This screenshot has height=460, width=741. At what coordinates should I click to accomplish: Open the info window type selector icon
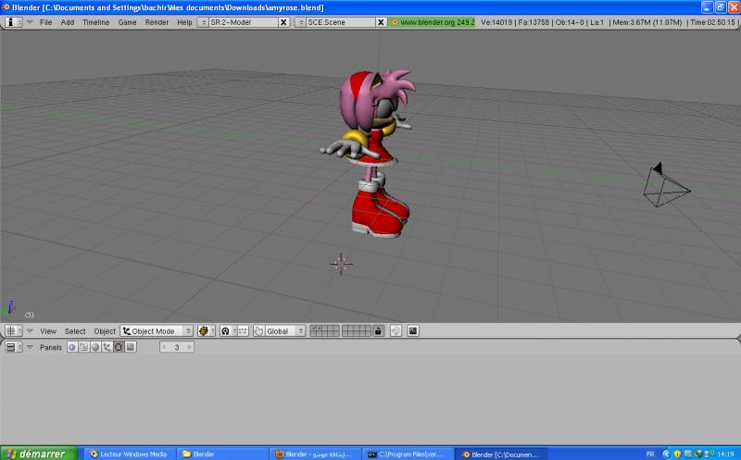13,22
